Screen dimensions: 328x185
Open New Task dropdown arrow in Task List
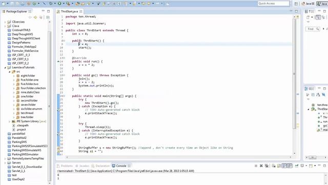pos(312,17)
